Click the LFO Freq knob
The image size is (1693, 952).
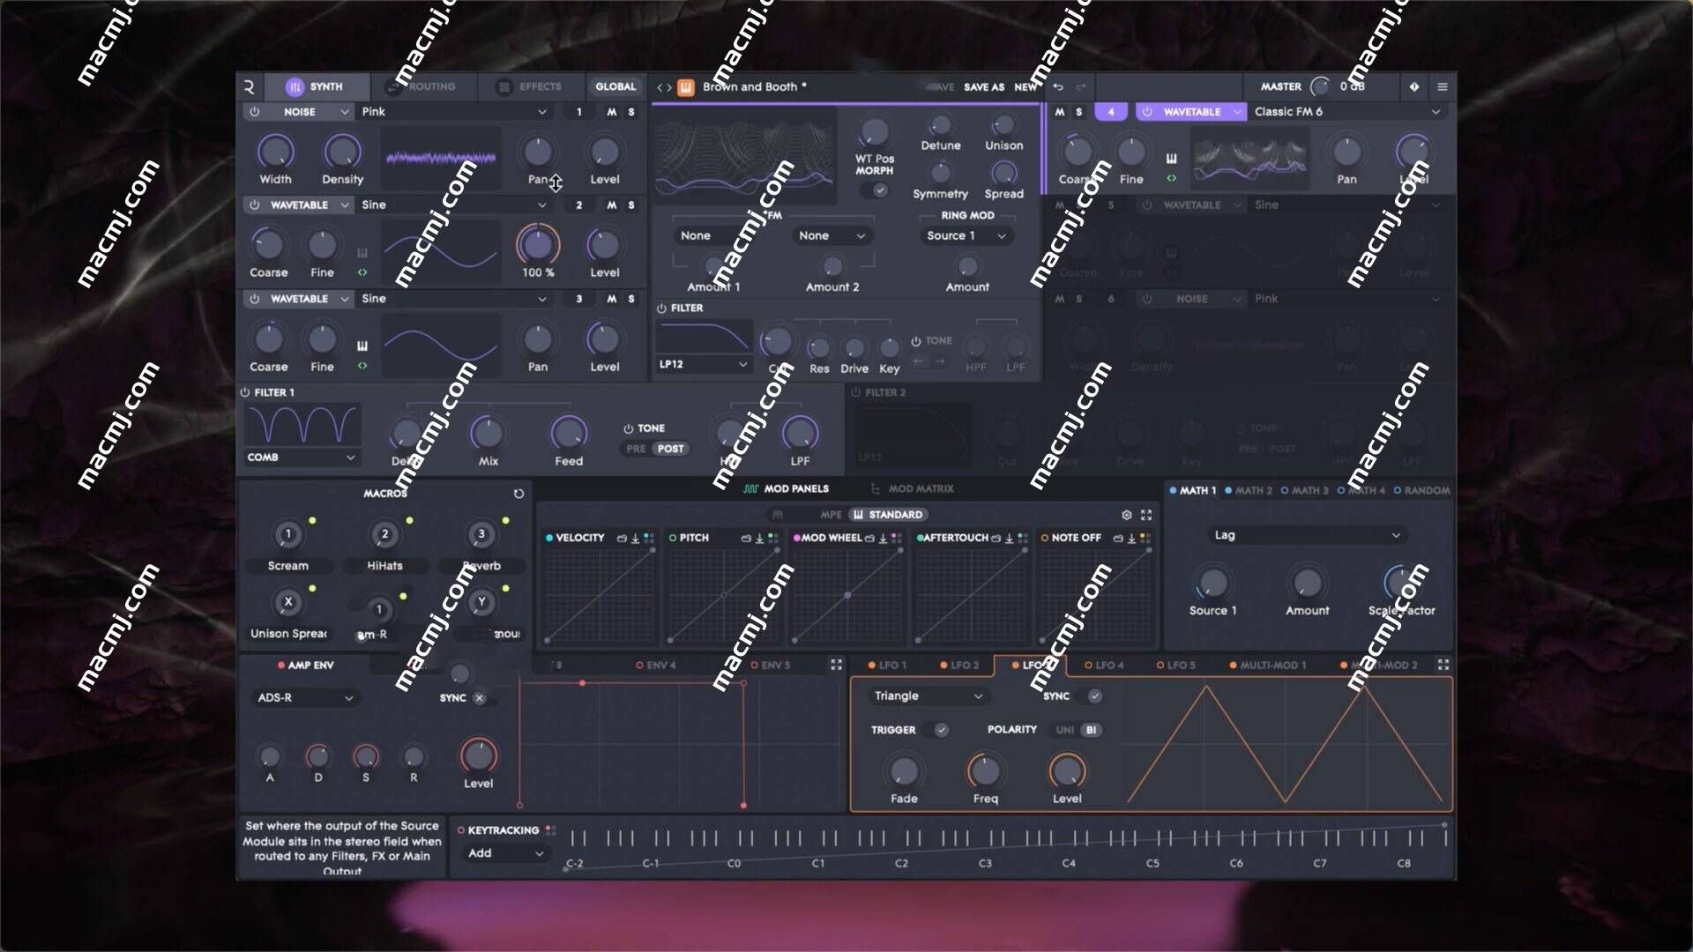985,771
